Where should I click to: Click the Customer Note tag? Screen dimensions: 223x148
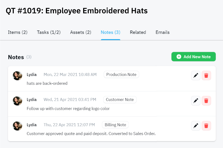(120, 100)
